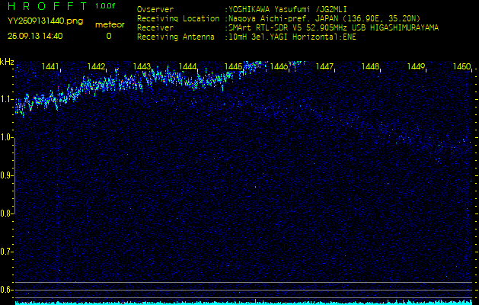Select the 1449 time marker
Screen dimensions: 479x305
[416, 67]
